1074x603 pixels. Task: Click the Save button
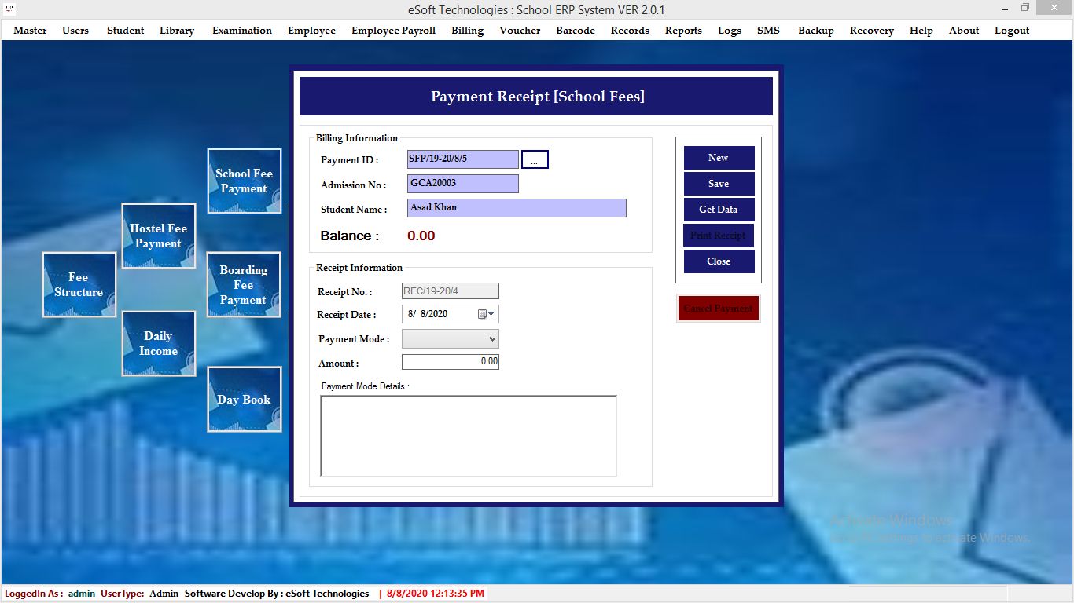719,184
